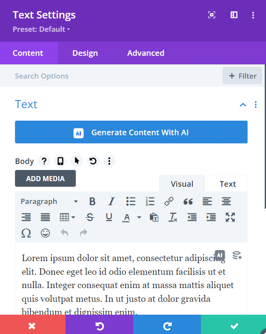Click the editor undo arrow
Viewport: 266px width, 334px height.
(64, 233)
